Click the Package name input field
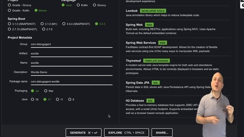 (x=72, y=81)
